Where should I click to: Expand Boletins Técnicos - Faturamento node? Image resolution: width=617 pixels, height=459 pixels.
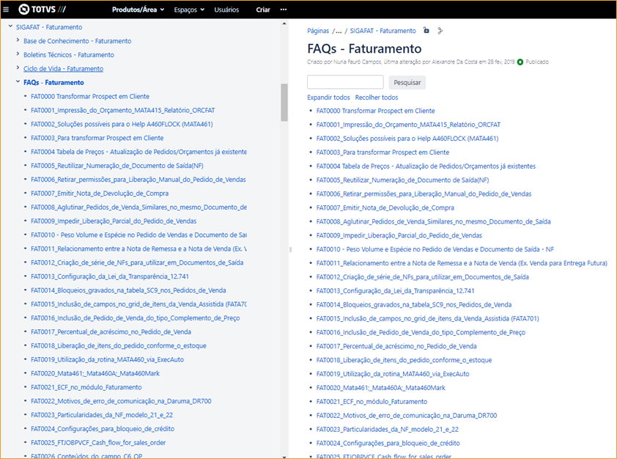(x=18, y=54)
